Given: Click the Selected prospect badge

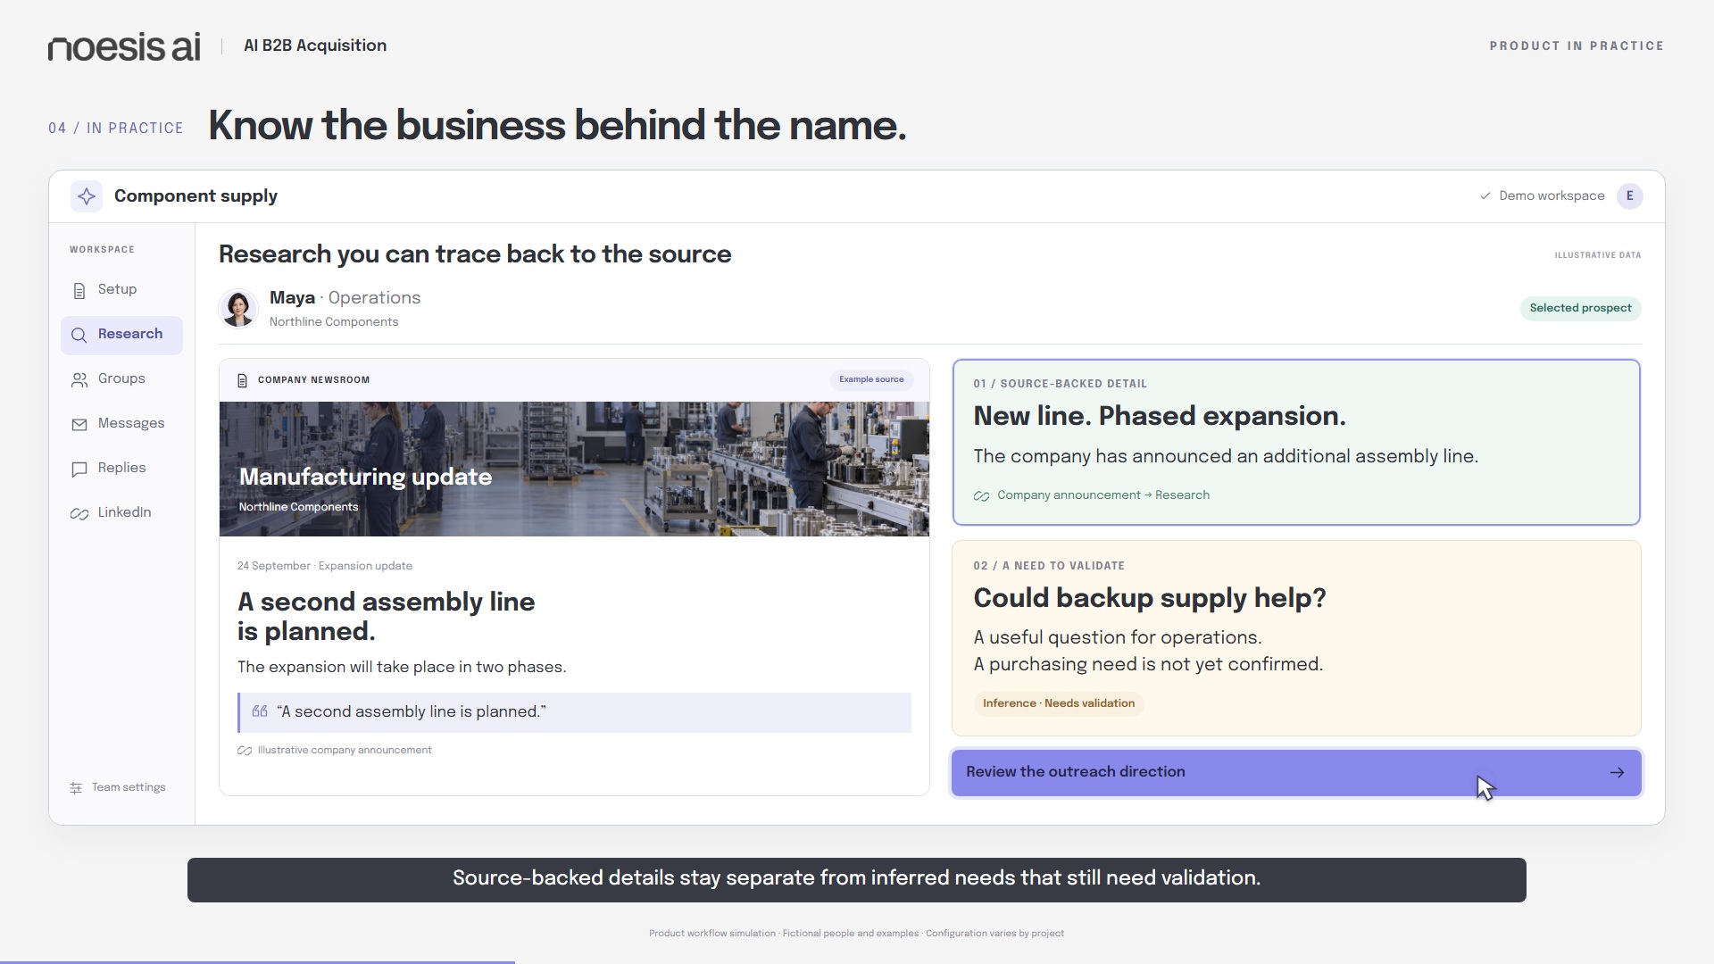Looking at the screenshot, I should click(1580, 309).
